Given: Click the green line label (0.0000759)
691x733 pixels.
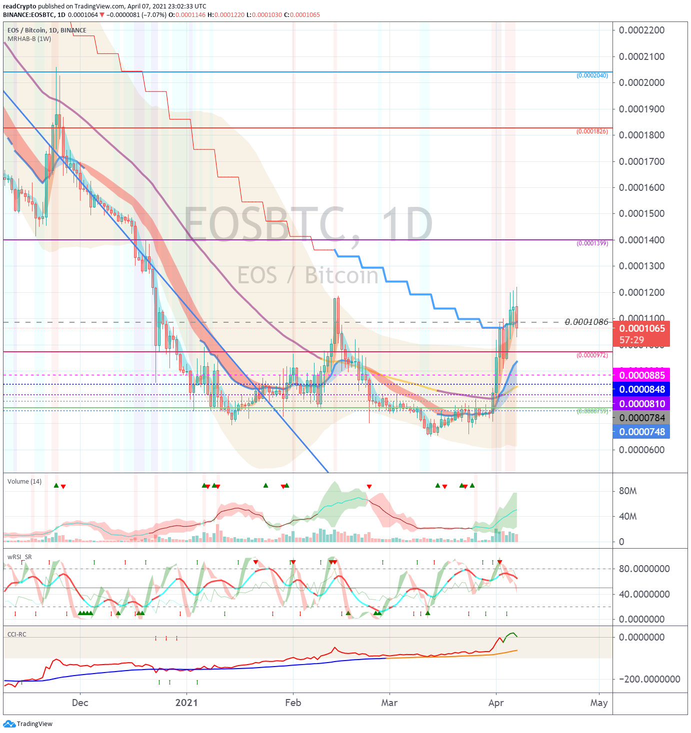Looking at the screenshot, I should point(592,411).
